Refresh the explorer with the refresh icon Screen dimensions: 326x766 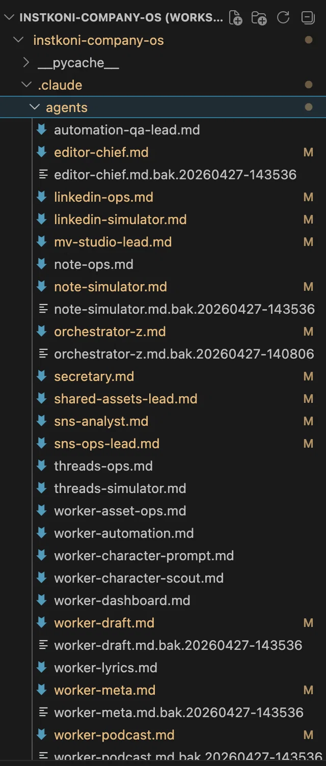(283, 18)
